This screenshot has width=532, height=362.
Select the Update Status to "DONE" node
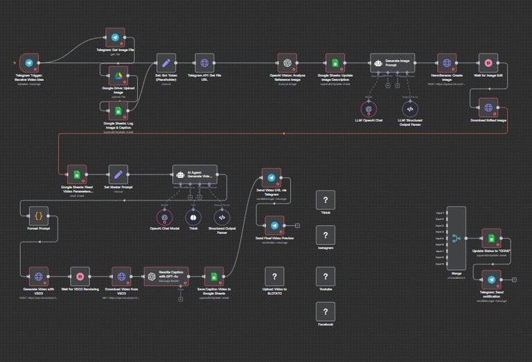(492, 238)
